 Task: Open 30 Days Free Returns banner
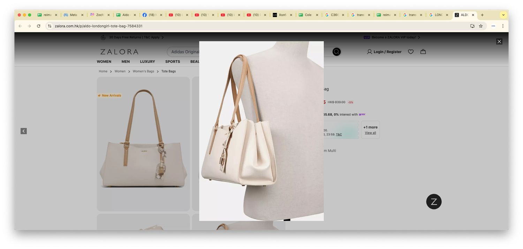132,37
